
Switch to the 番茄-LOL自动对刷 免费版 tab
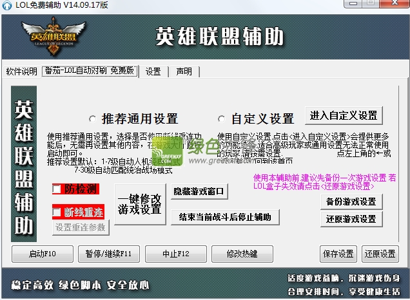(x=90, y=71)
